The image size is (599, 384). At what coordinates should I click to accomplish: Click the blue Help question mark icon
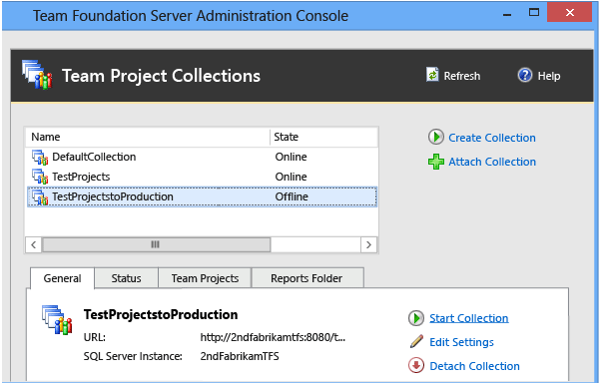click(x=525, y=75)
